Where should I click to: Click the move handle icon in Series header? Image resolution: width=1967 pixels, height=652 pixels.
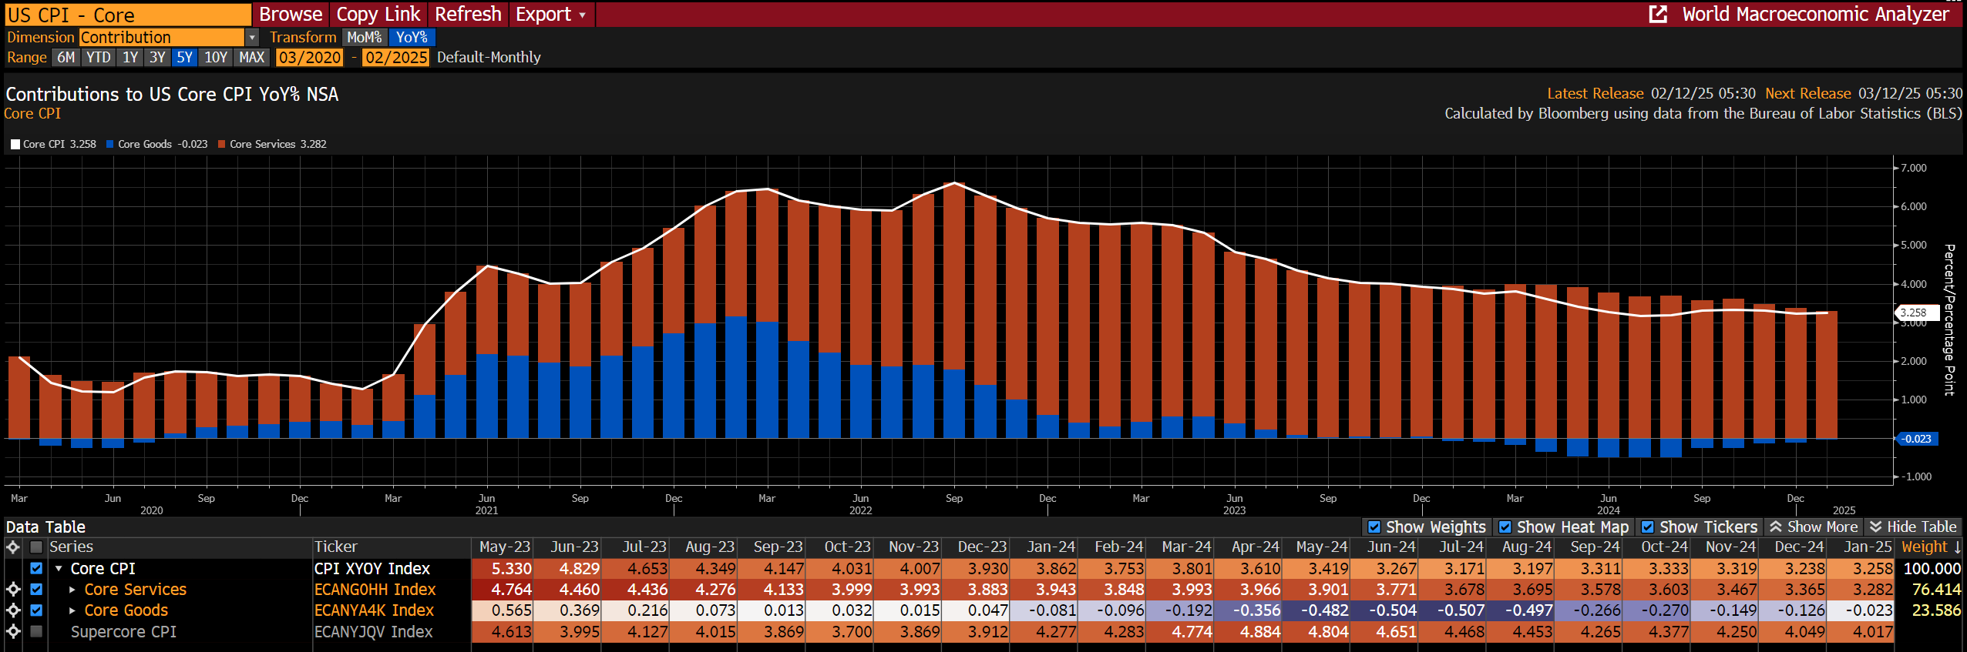(x=13, y=547)
